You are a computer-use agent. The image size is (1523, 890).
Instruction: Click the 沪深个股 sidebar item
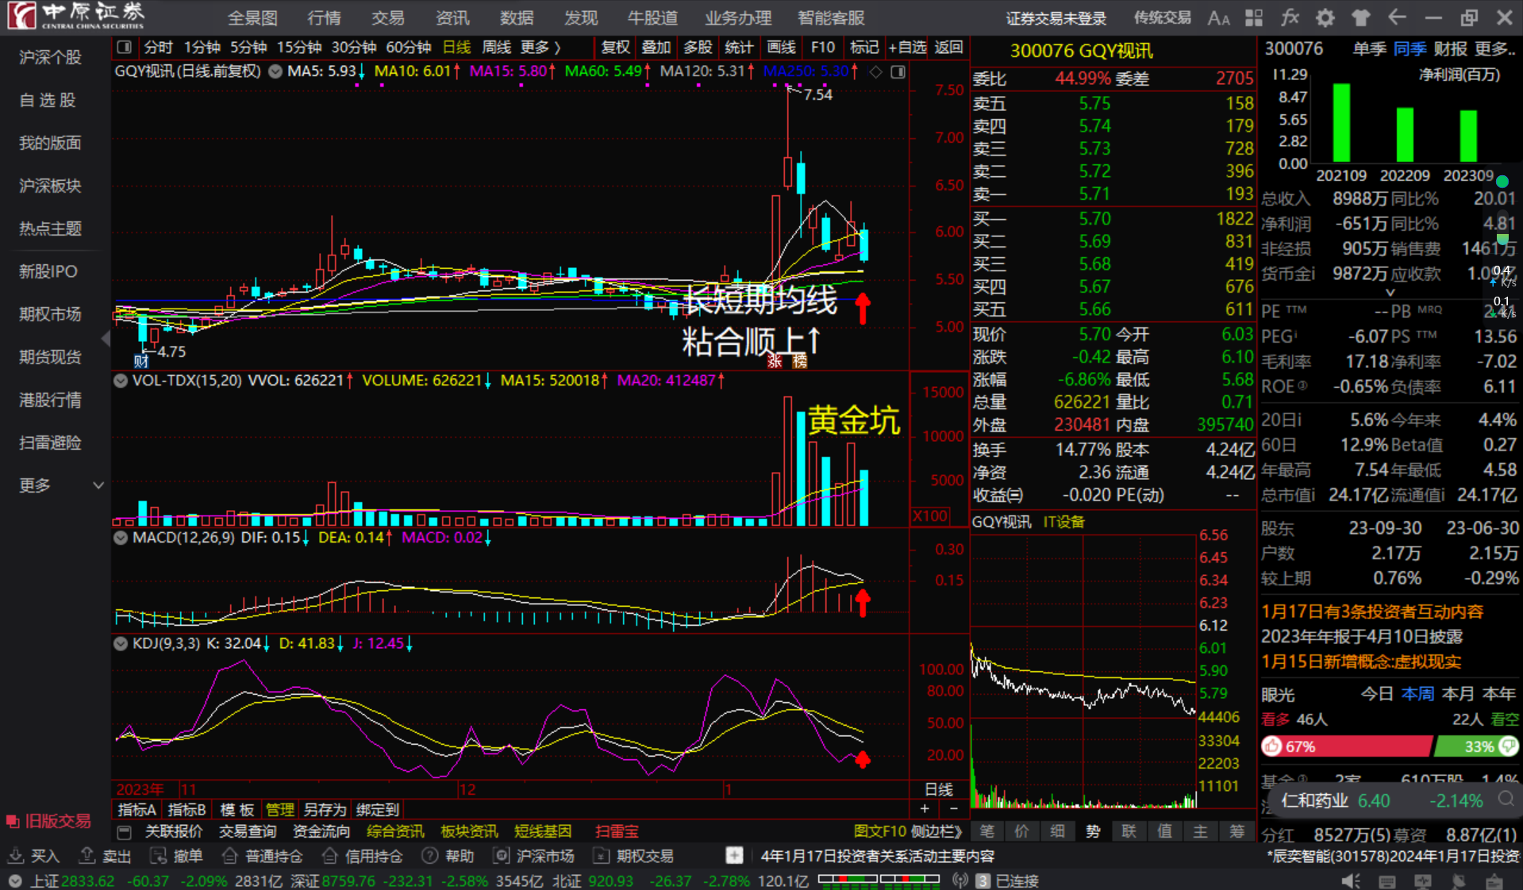point(50,57)
